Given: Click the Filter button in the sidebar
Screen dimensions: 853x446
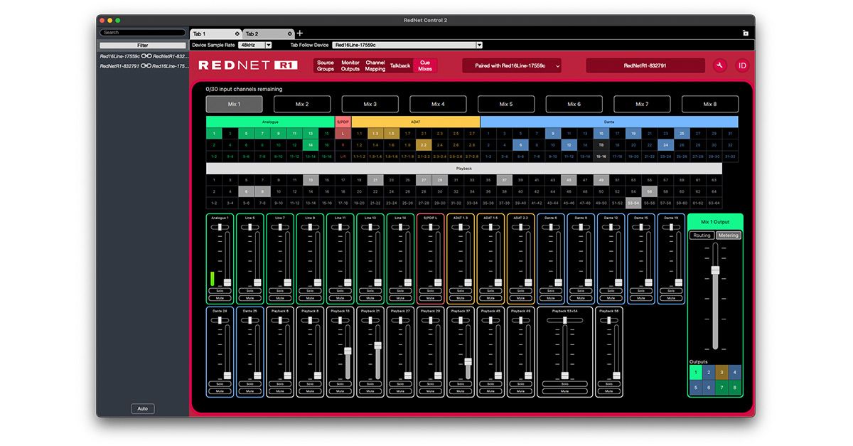Looking at the screenshot, I should (x=142, y=45).
